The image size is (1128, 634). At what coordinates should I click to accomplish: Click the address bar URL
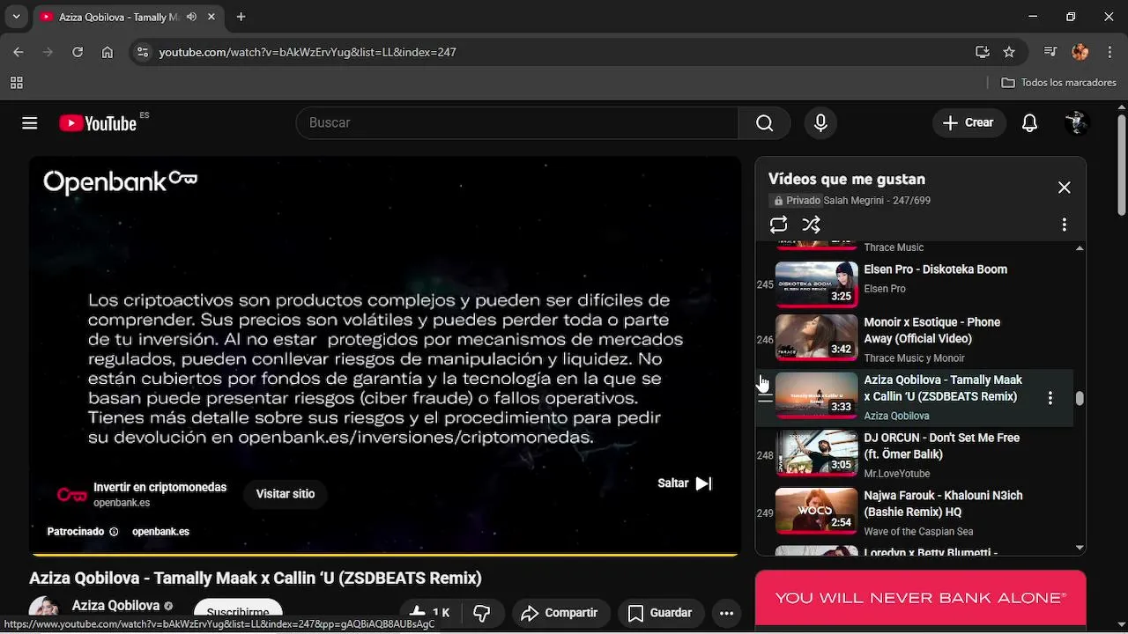point(307,52)
